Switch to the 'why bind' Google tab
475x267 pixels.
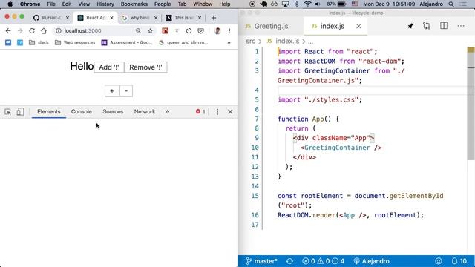[140, 18]
